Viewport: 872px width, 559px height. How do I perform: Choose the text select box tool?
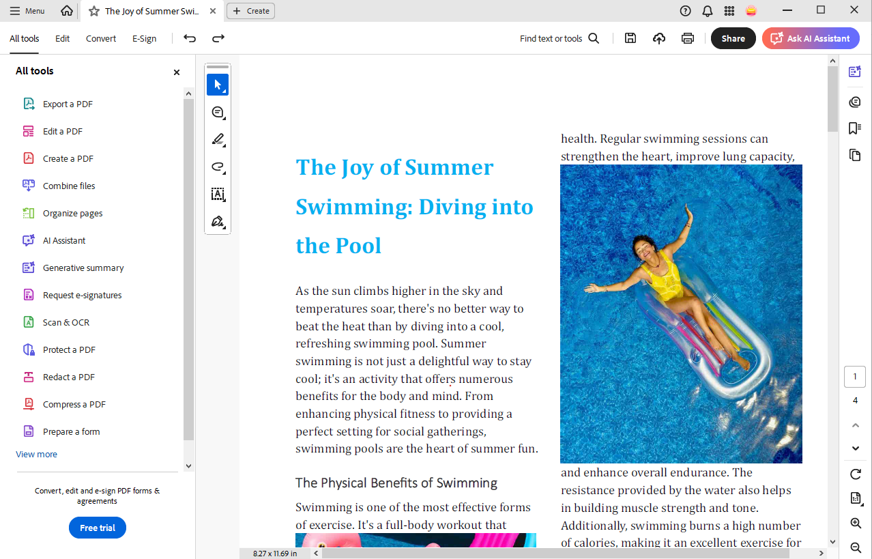[218, 194]
